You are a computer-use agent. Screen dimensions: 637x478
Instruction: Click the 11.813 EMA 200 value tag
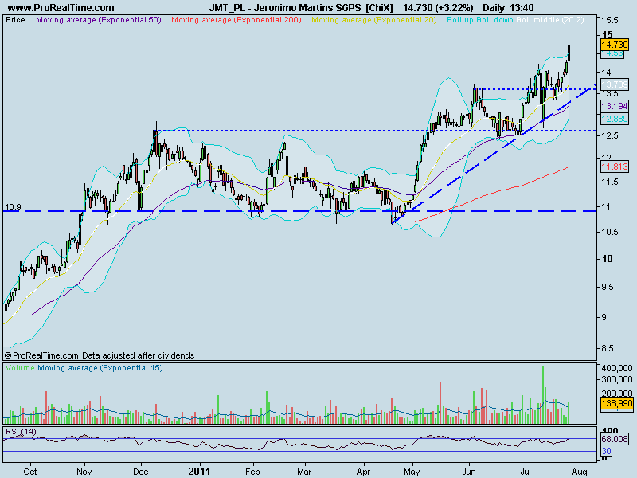(x=615, y=167)
